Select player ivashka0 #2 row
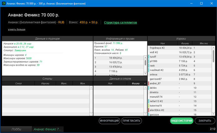 [179, 70]
